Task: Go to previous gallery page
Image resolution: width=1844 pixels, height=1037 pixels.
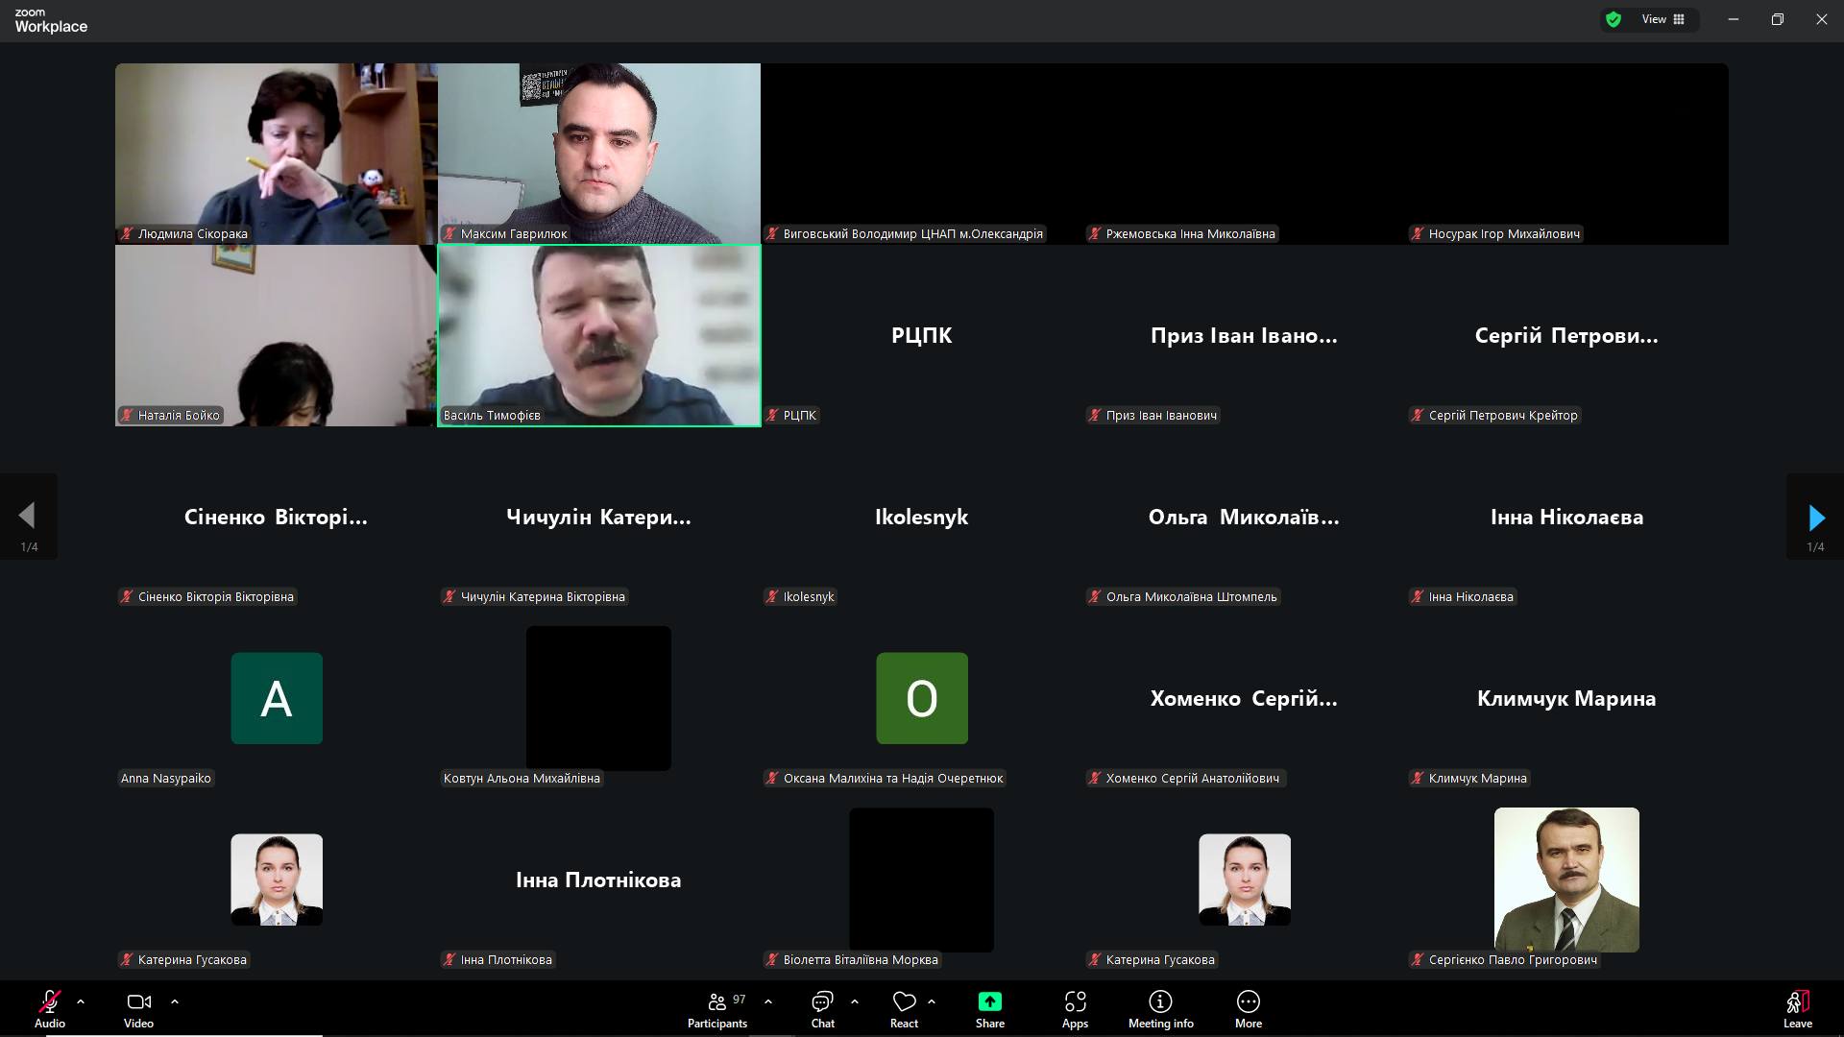Action: pos(28,518)
